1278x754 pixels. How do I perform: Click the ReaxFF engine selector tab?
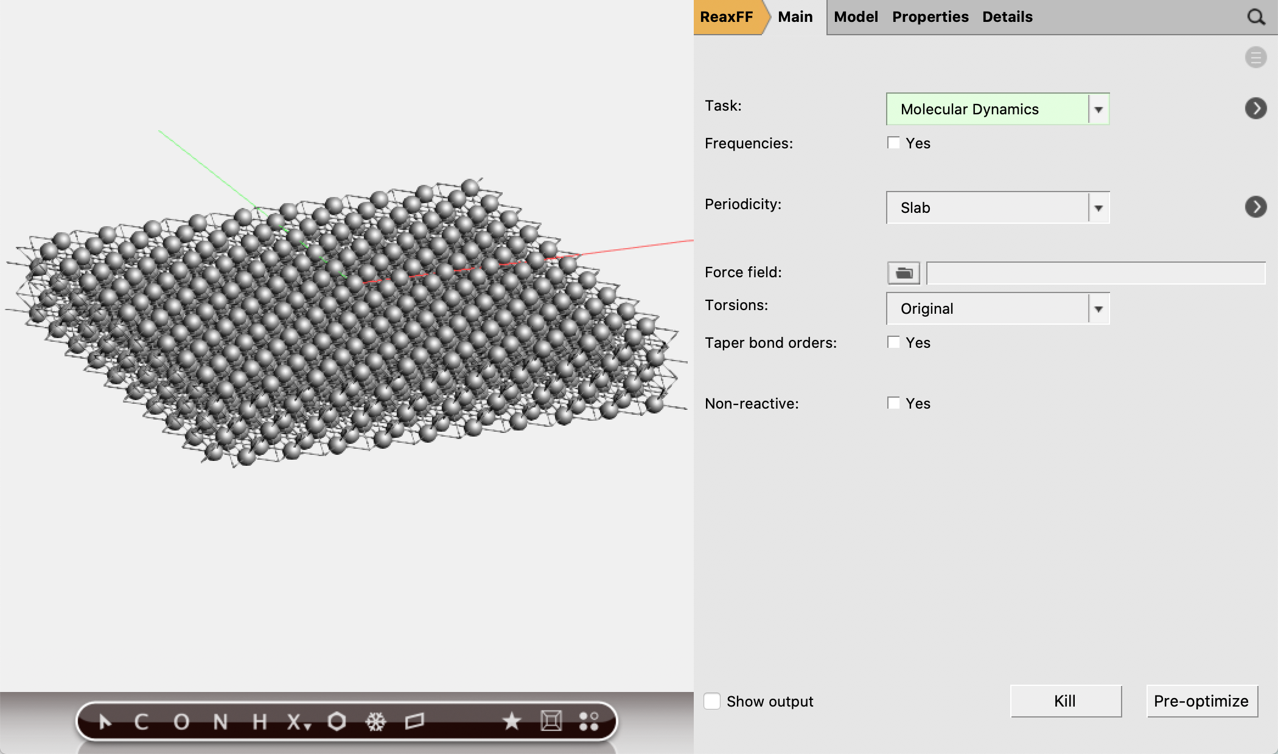point(727,17)
